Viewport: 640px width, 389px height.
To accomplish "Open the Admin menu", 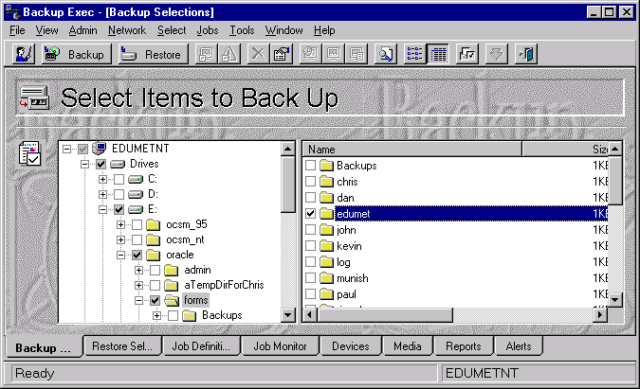I will click(x=82, y=30).
